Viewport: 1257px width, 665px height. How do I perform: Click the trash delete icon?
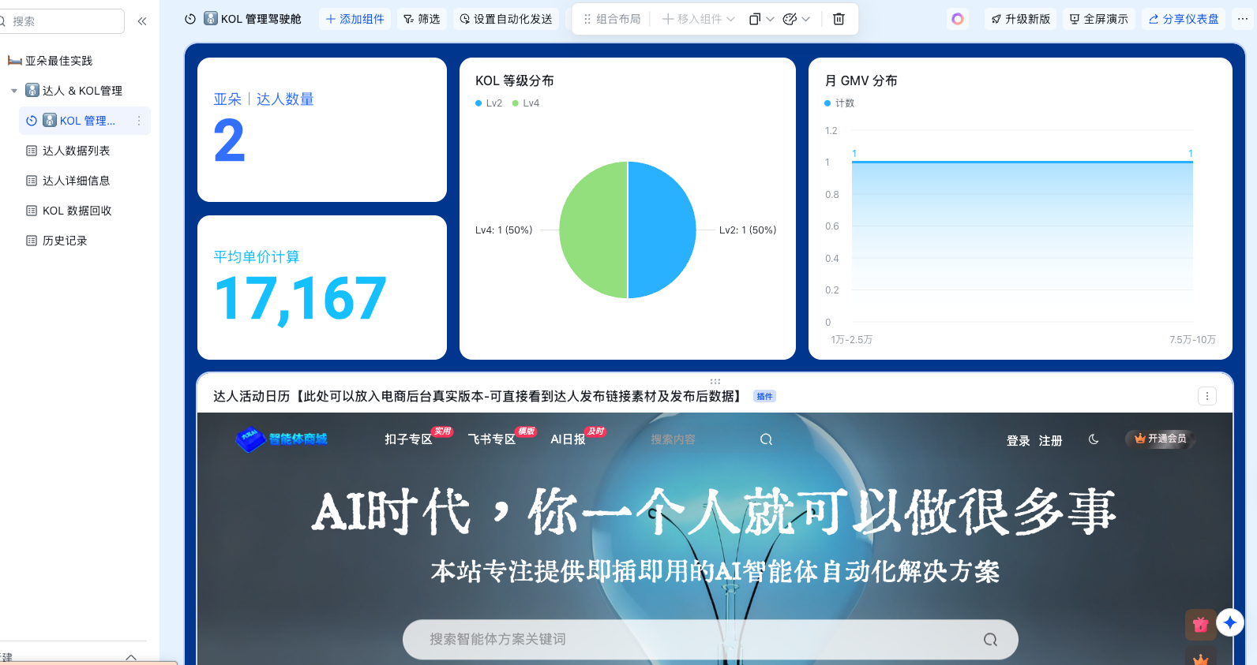(839, 19)
